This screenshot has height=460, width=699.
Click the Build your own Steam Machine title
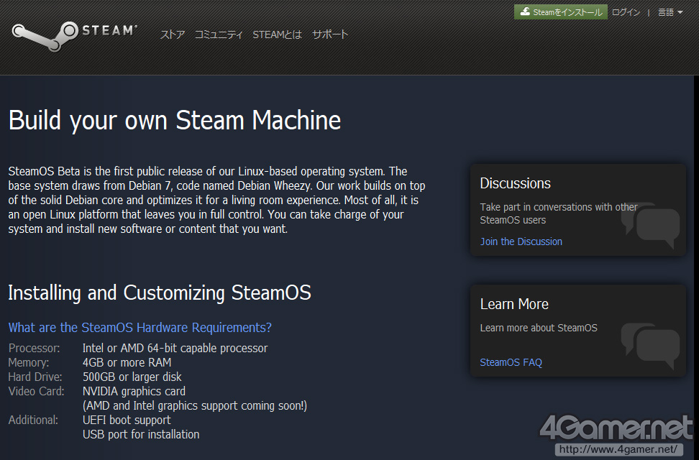click(175, 120)
